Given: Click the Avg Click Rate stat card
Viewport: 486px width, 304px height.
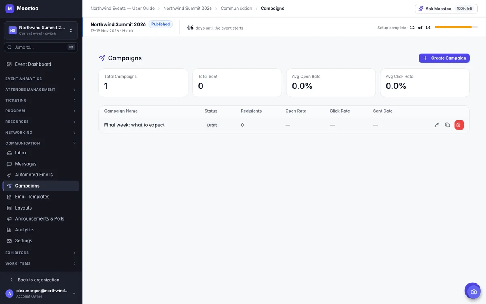Looking at the screenshot, I should click(425, 83).
